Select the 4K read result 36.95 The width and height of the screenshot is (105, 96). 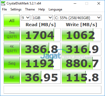41,77
